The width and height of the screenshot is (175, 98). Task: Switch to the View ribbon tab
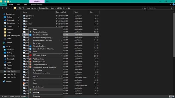tap(25, 4)
